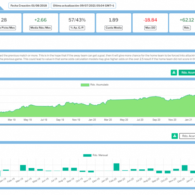Click the Max DD value -18.84

[x=150, y=20]
